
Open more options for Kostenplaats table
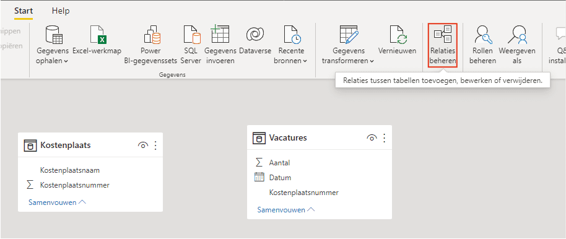(x=155, y=146)
